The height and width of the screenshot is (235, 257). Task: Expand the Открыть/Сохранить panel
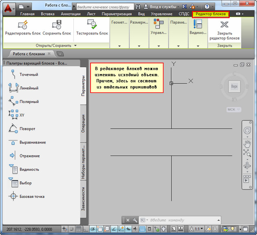pos(56,45)
